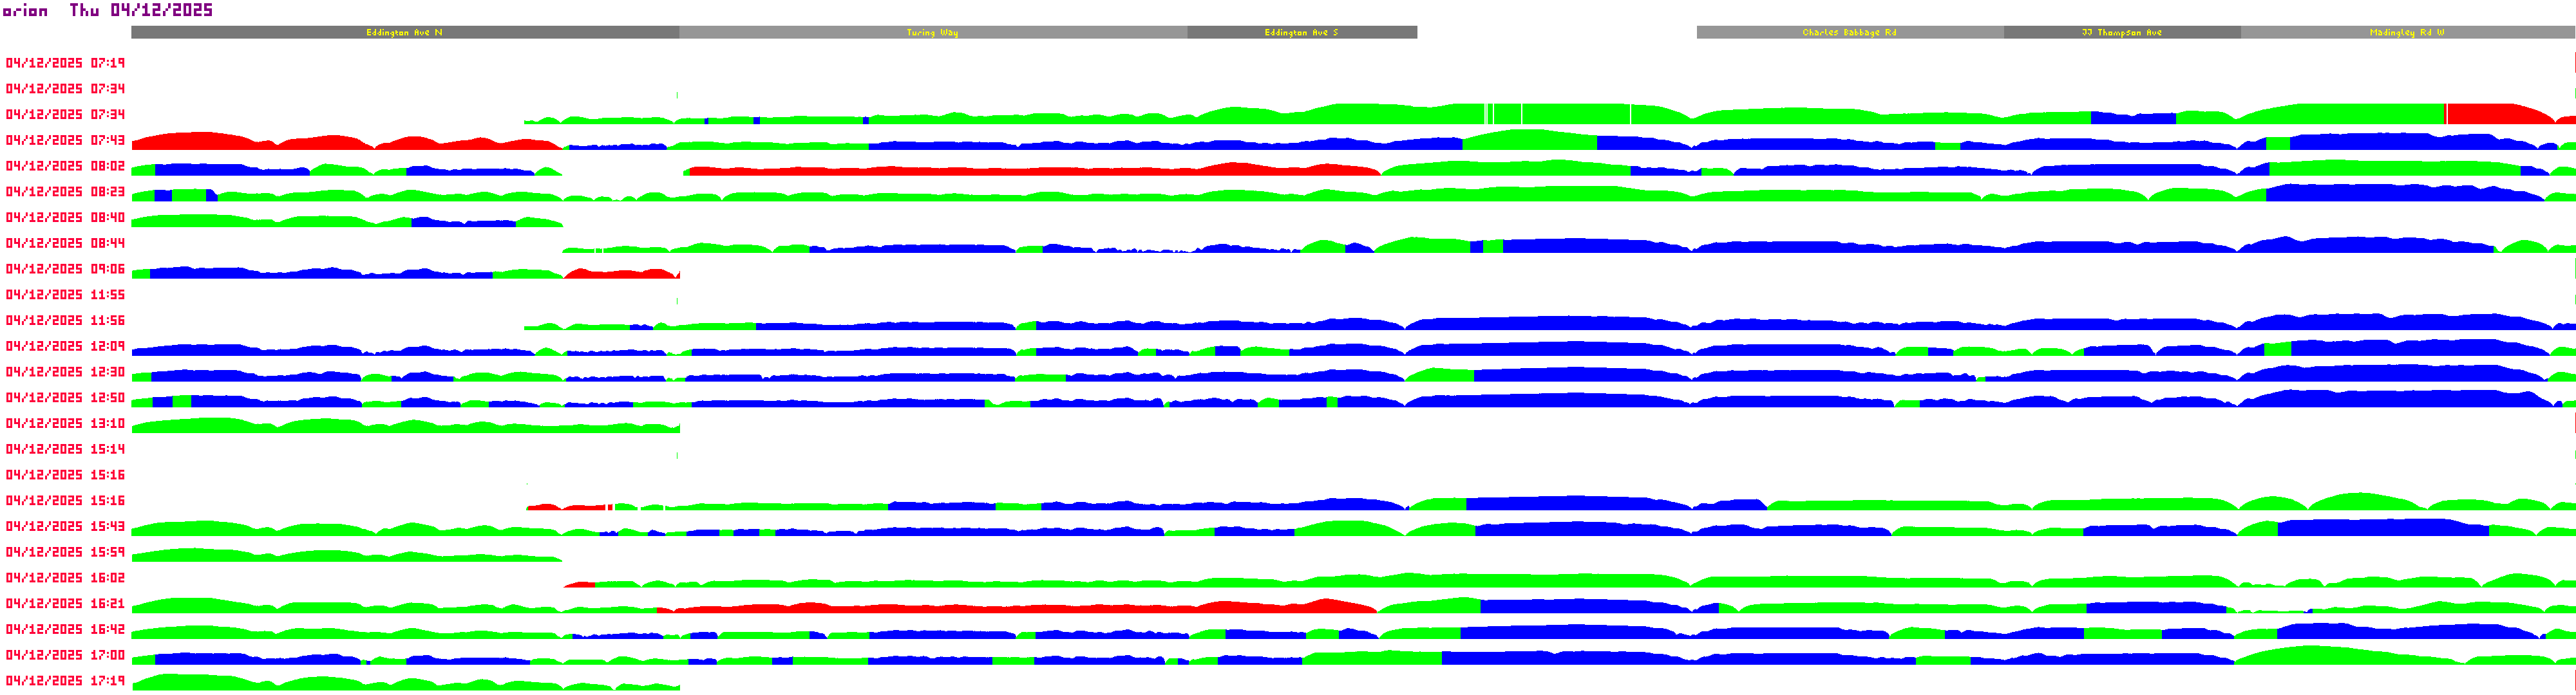2576x695 pixels.
Task: Click the short red segment in 09:06 row
Action: point(620,273)
